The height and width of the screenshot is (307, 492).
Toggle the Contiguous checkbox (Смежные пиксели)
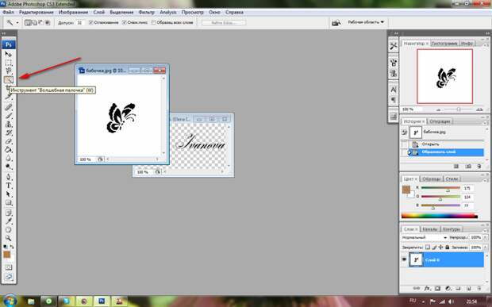tap(125, 22)
